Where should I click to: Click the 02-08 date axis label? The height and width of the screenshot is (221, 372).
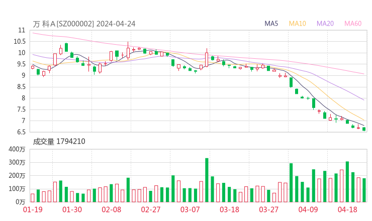[x=111, y=209]
